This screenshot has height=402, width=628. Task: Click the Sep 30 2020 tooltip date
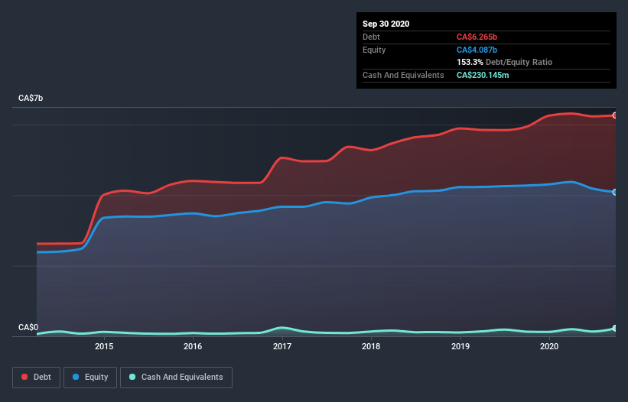coord(386,24)
